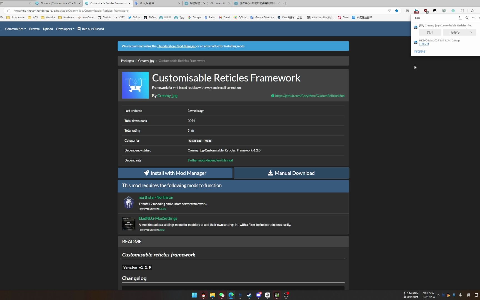Close the Customisable Reticles Framework tab

pyautogui.click(x=129, y=3)
